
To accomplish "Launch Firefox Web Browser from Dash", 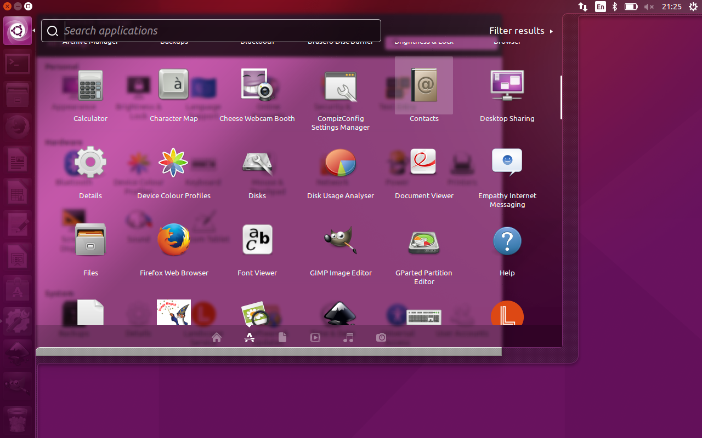I will (x=174, y=240).
